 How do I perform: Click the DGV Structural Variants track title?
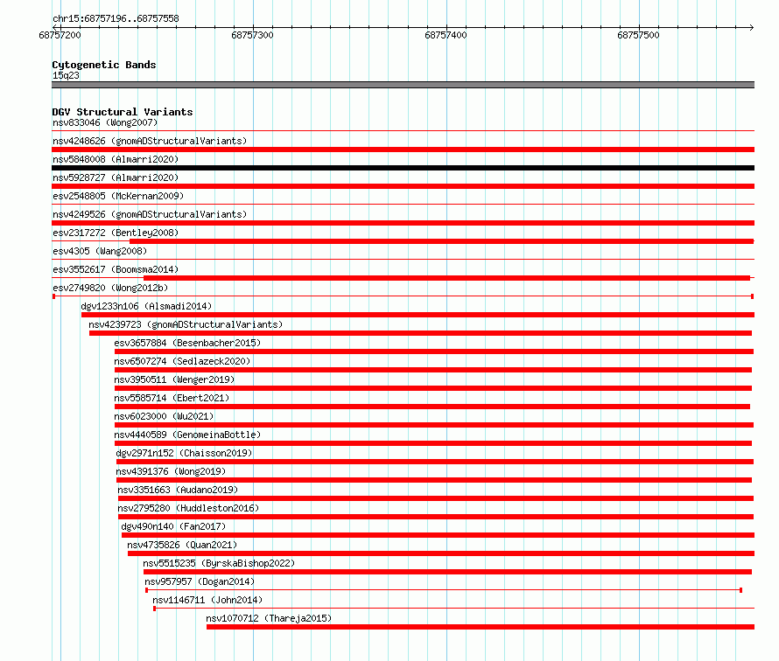click(x=123, y=112)
